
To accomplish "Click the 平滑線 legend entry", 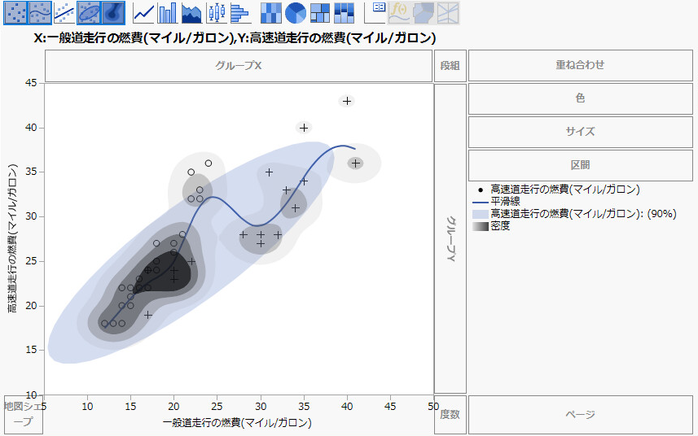I will click(505, 202).
